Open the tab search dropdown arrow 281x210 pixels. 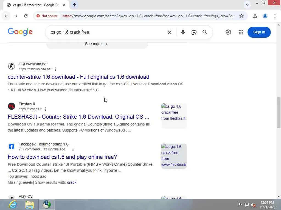pyautogui.click(x=247, y=5)
